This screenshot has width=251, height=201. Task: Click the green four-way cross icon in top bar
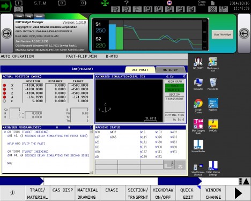point(105,3)
